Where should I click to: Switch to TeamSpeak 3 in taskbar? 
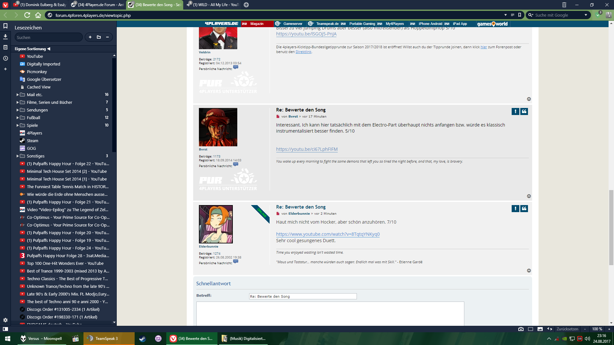[109, 339]
